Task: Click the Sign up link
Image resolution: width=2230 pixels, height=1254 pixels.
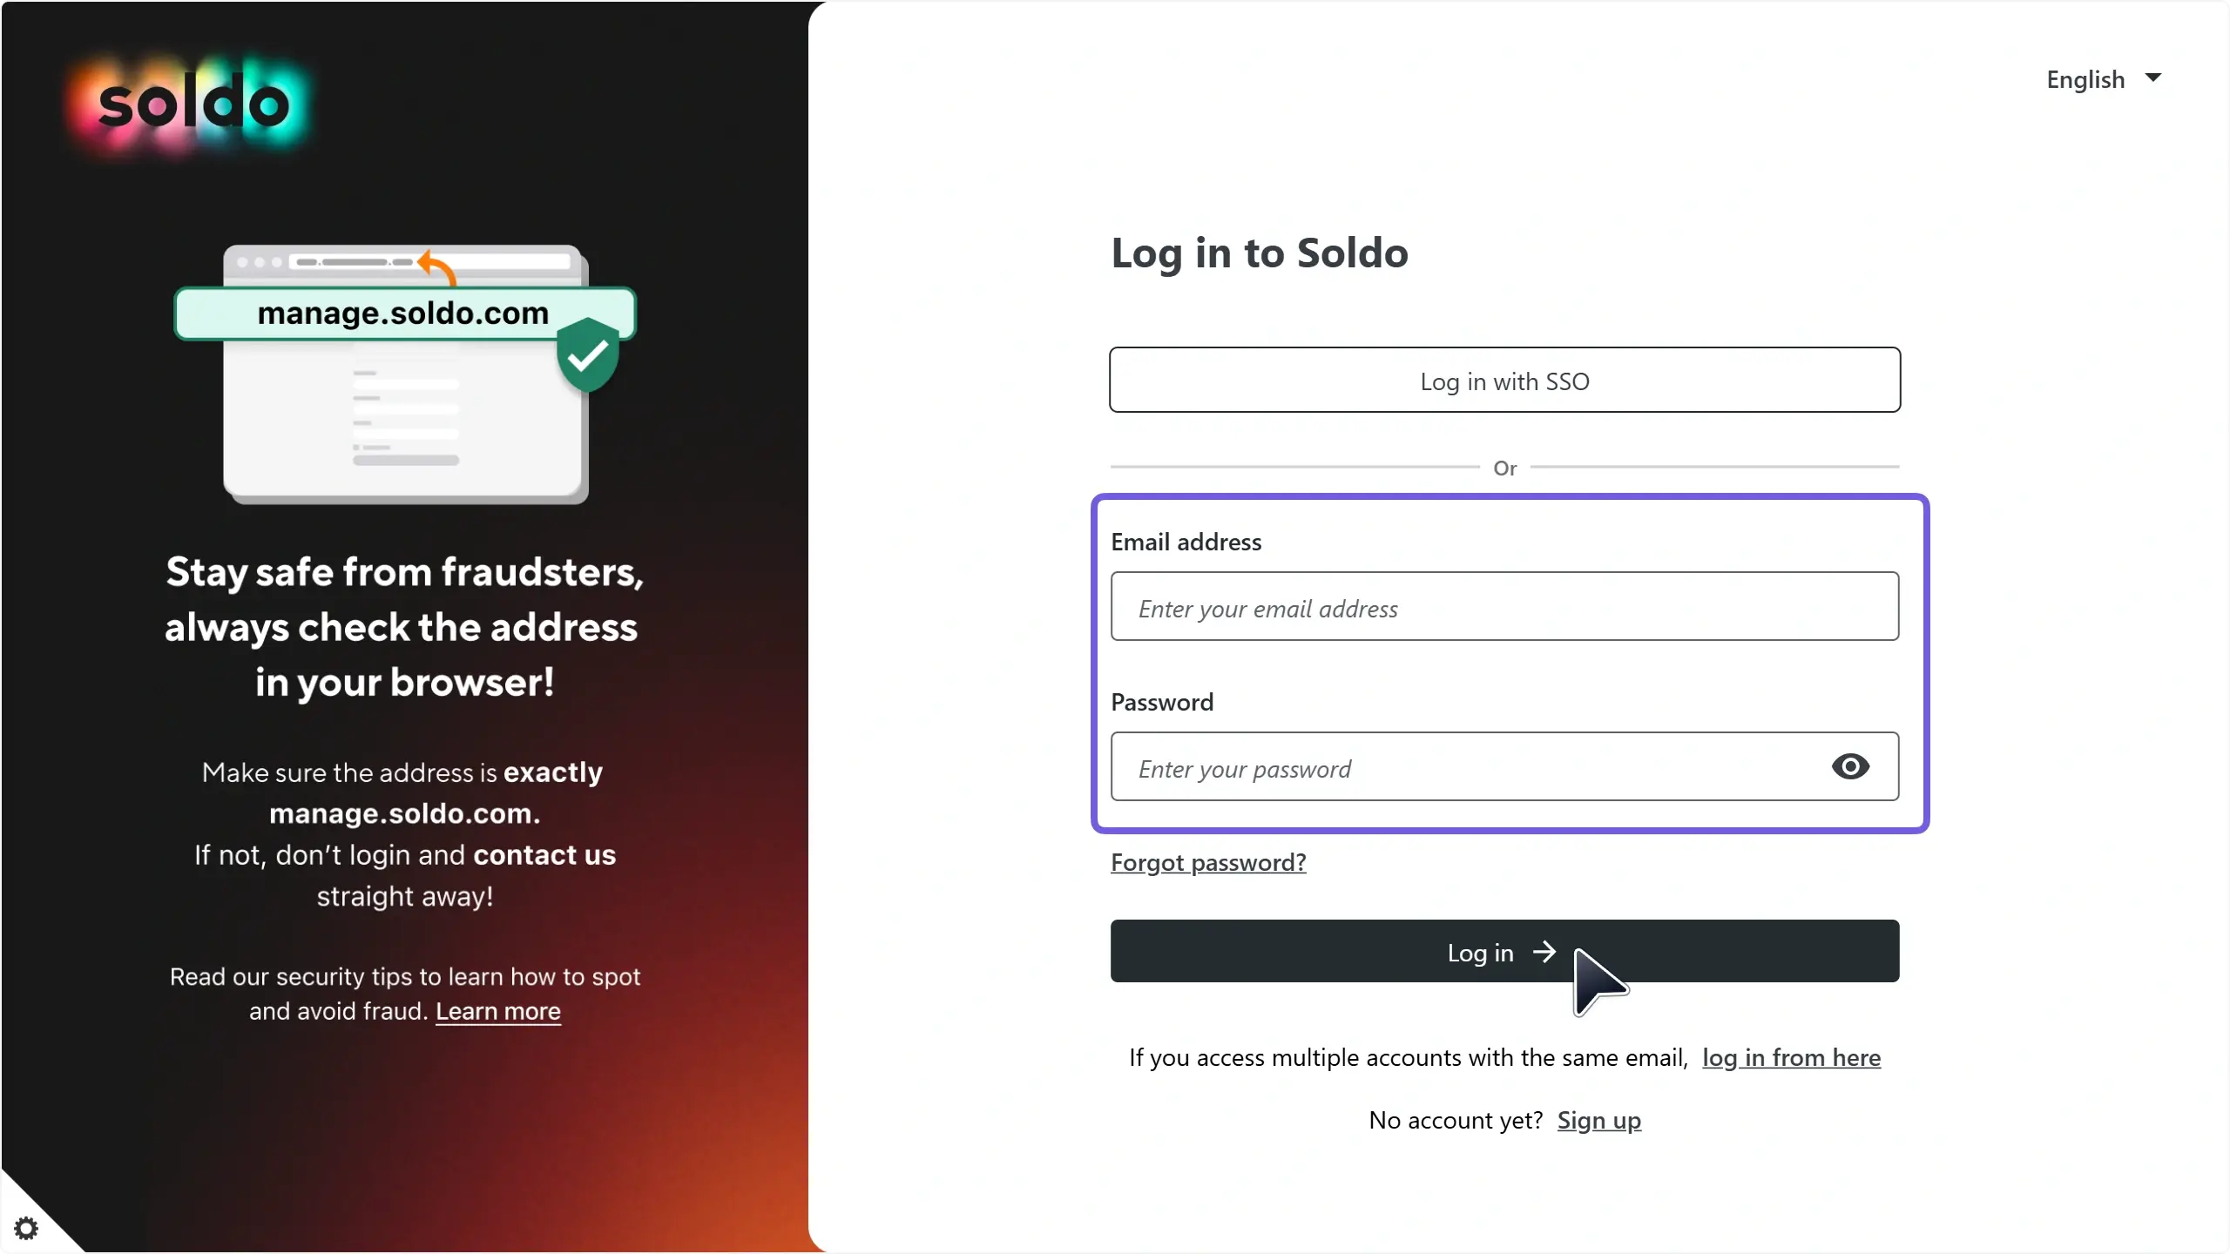Action: coord(1598,1120)
